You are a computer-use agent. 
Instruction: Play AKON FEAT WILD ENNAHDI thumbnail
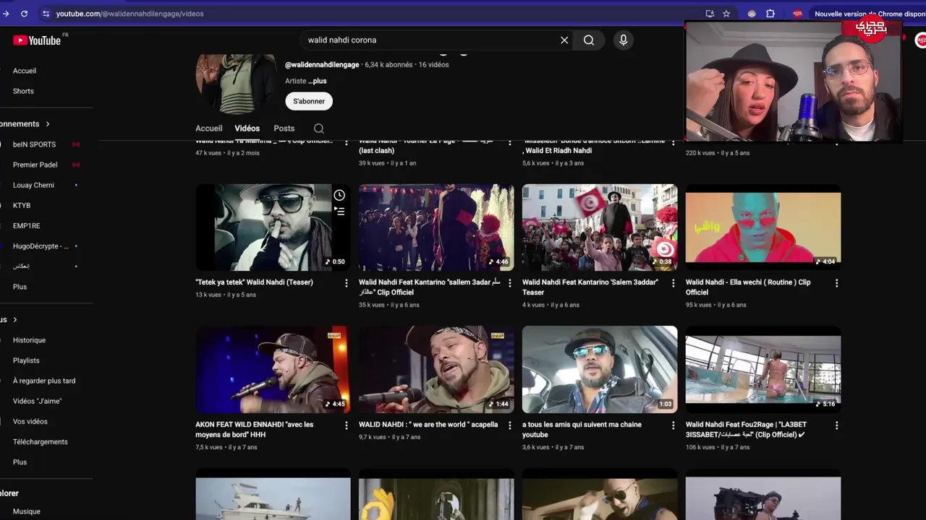[x=273, y=369]
